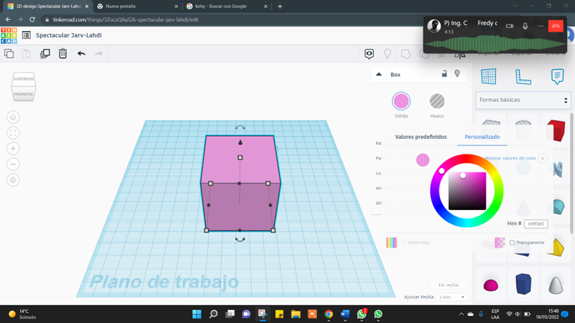575x323 pixels.
Task: Zoom out of the workplane
Action: click(x=13, y=164)
